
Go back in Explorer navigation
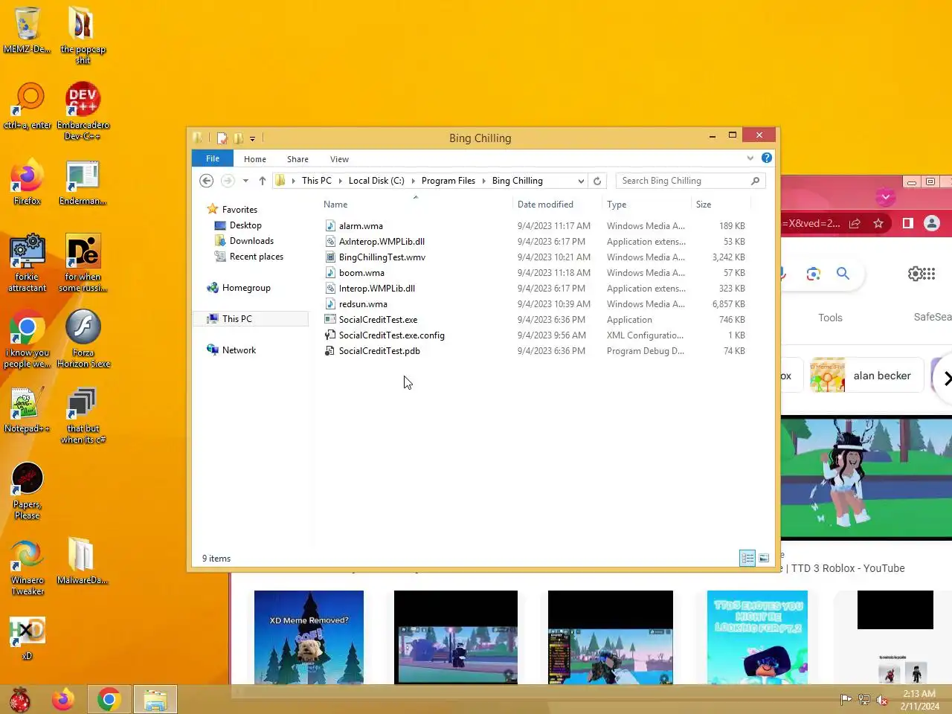[x=207, y=181]
